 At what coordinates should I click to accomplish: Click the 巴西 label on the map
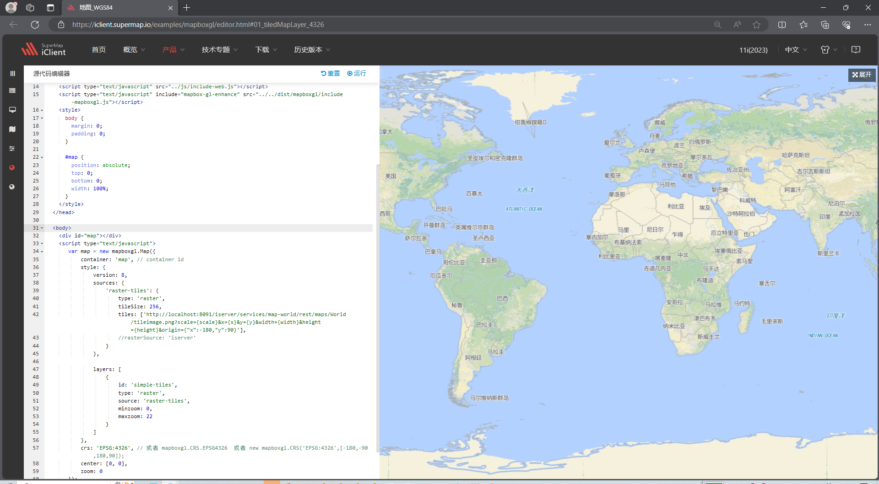click(502, 298)
